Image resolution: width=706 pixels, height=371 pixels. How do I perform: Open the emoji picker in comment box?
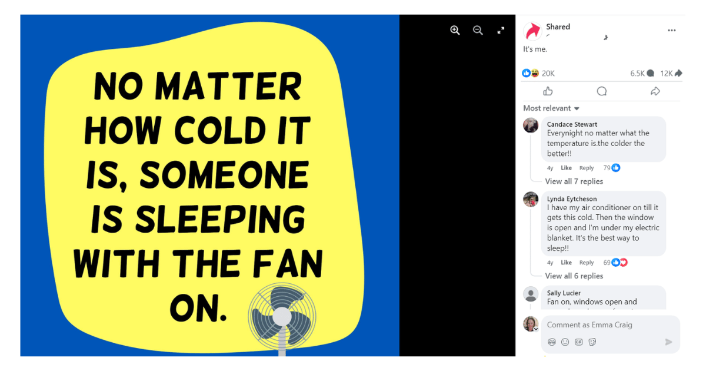pos(565,342)
